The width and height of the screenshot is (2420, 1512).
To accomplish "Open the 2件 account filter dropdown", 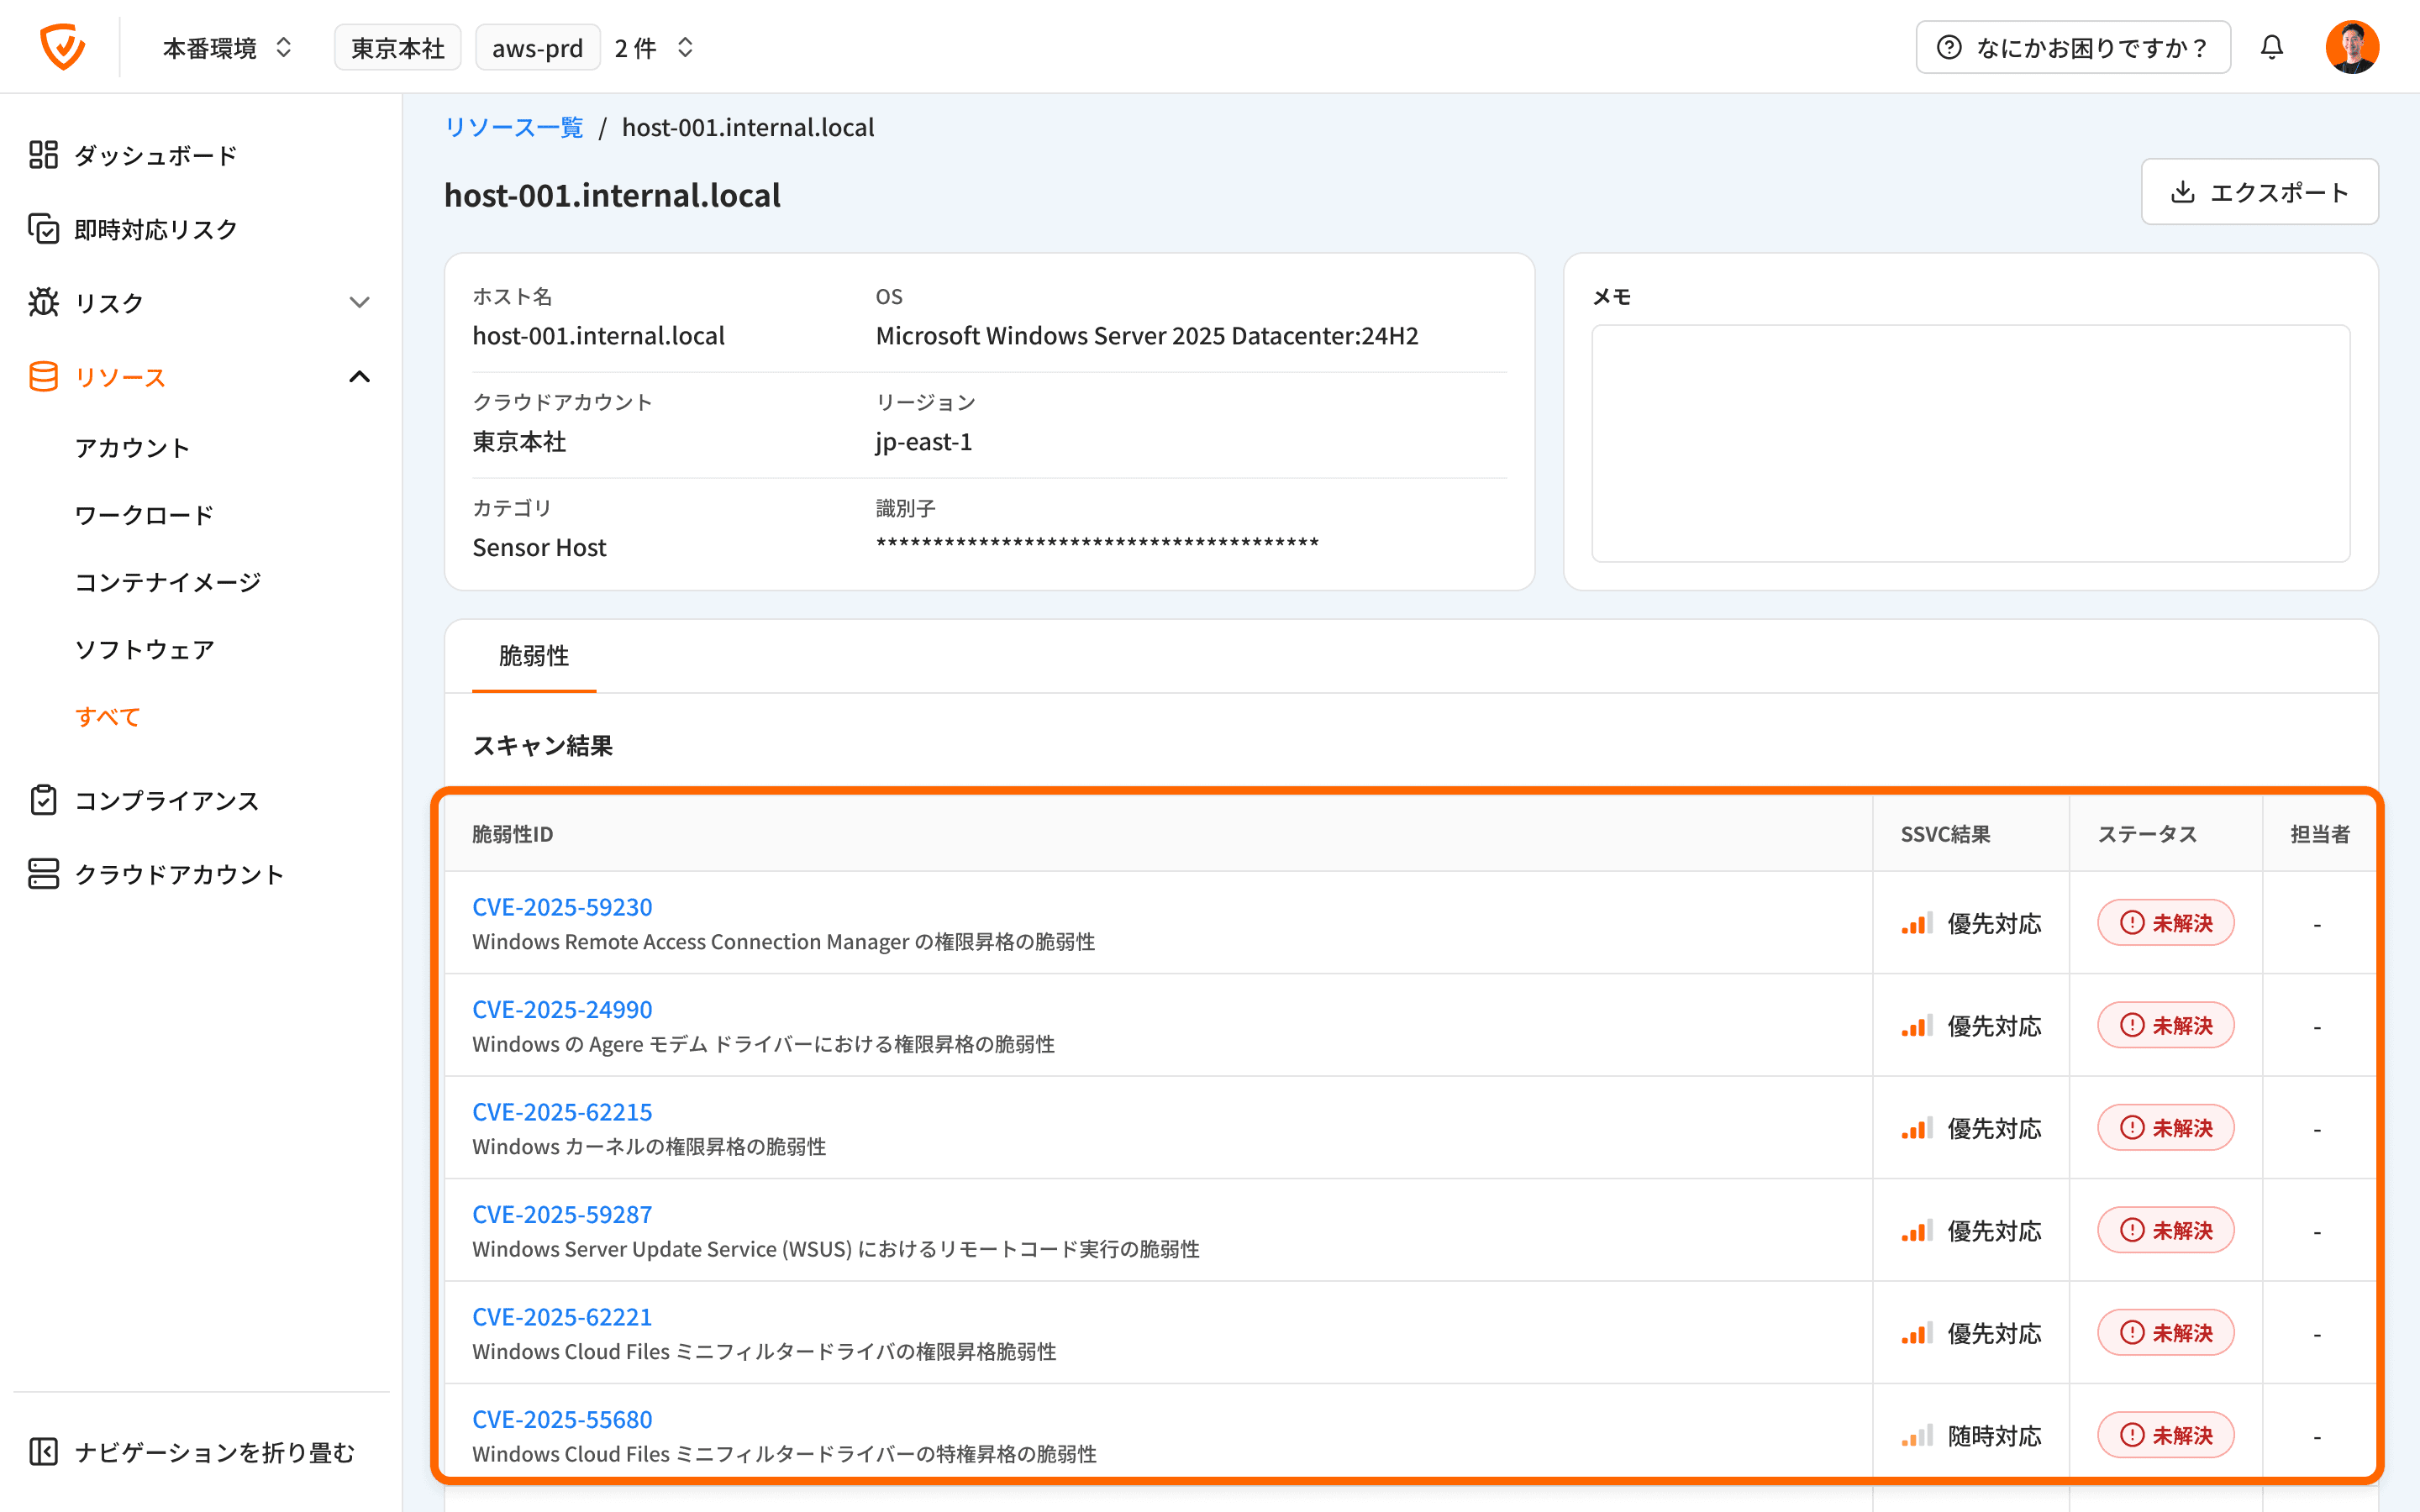I will point(655,47).
